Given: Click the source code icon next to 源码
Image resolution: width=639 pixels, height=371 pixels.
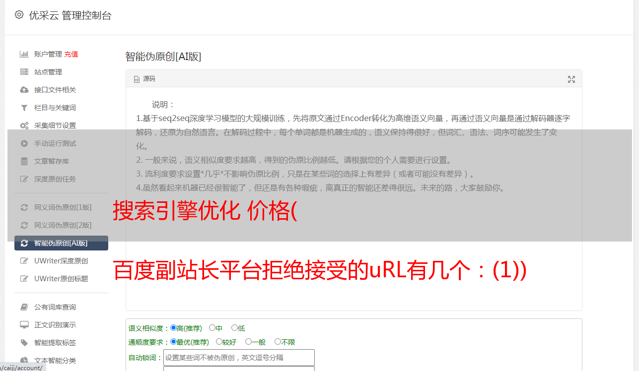Looking at the screenshot, I should click(x=137, y=79).
